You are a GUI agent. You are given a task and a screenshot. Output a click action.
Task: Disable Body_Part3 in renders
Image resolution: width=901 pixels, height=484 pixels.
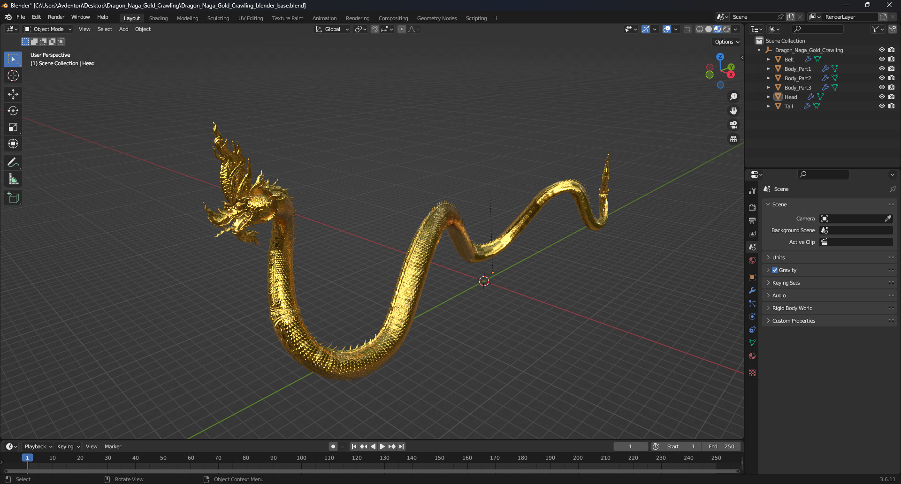coord(891,87)
